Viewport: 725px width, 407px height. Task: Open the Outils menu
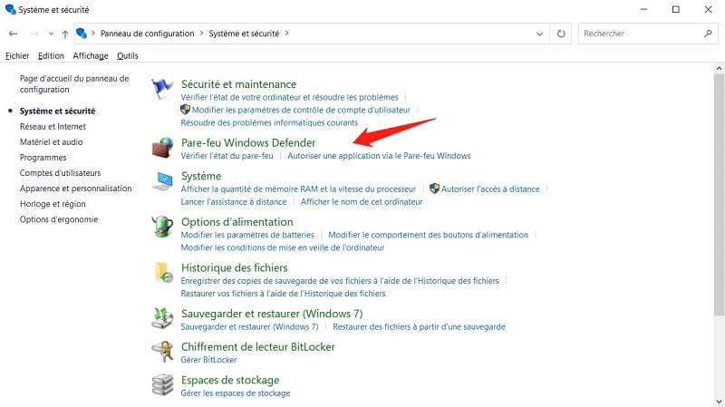(127, 55)
